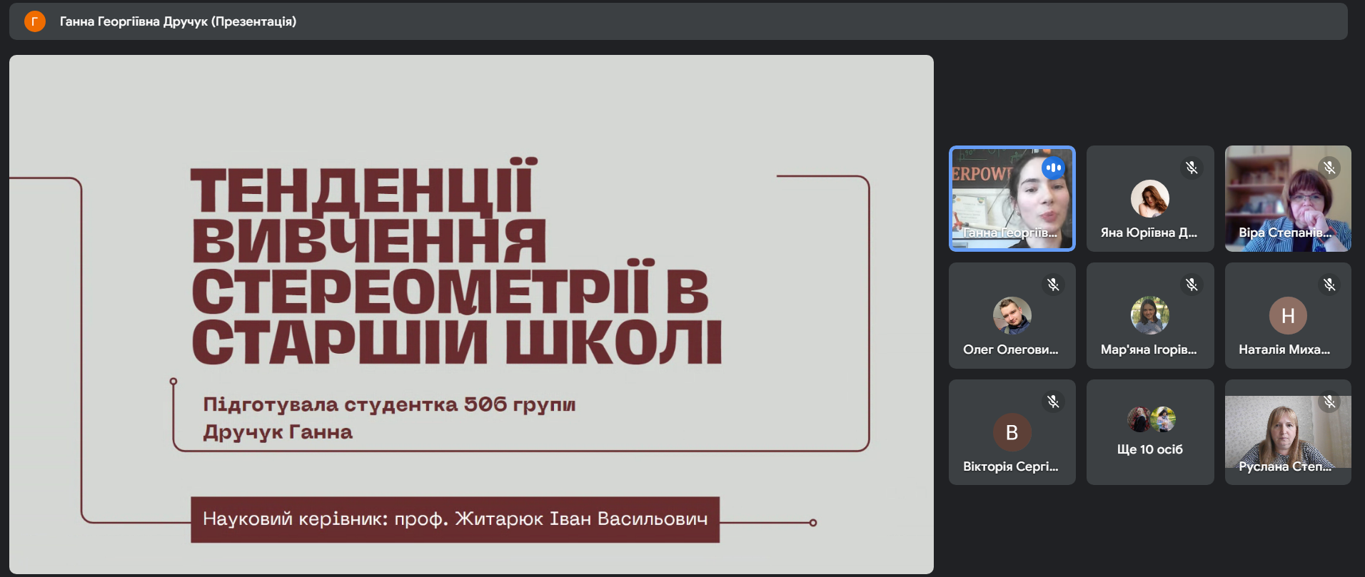Click muted mic icon on Мар'яна Ігорів tile
This screenshot has height=577, width=1365.
point(1192,285)
